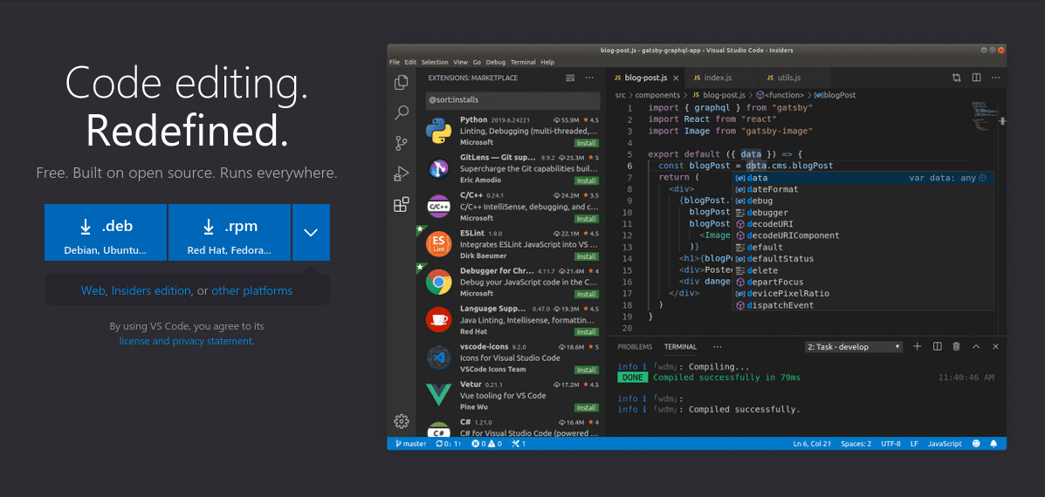Open notifications bell in status bar

coord(993,444)
